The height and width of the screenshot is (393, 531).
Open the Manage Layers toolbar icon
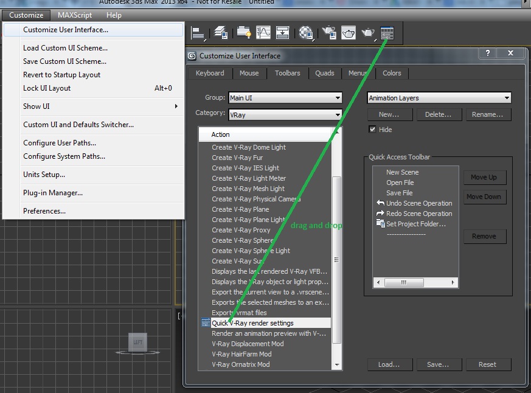tap(221, 33)
